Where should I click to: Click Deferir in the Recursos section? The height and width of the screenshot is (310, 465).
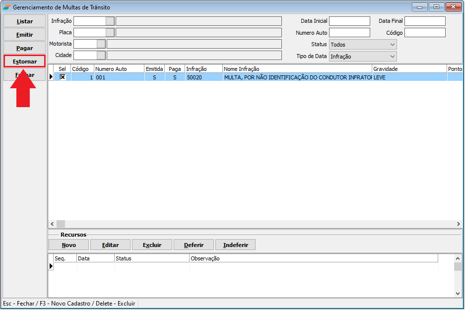click(x=194, y=245)
